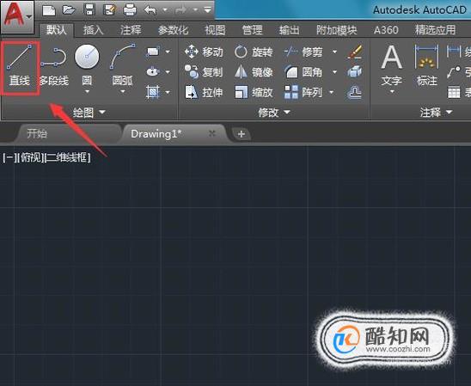Switch to the 视图 ribbon tab
The image size is (471, 386).
[215, 30]
